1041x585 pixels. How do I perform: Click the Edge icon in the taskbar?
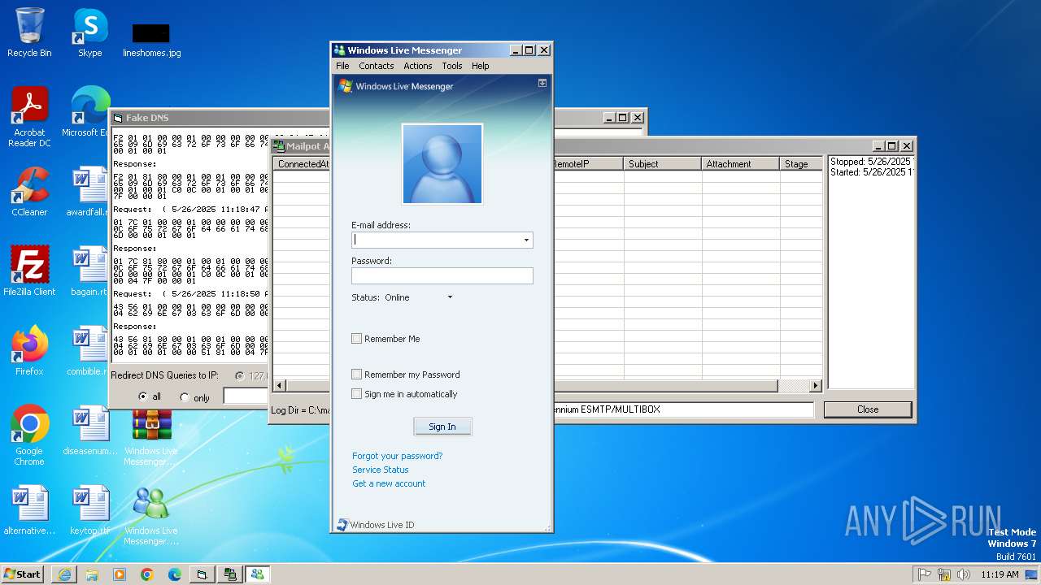(x=175, y=574)
